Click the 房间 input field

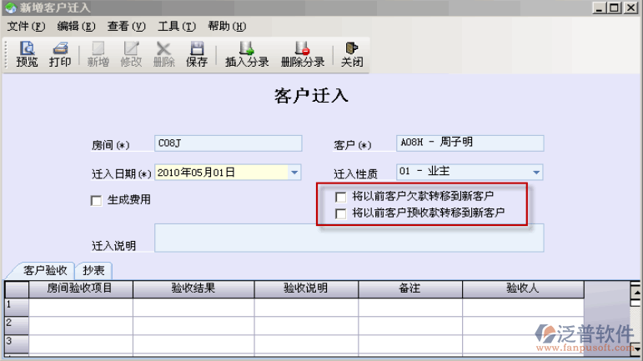click(x=228, y=143)
